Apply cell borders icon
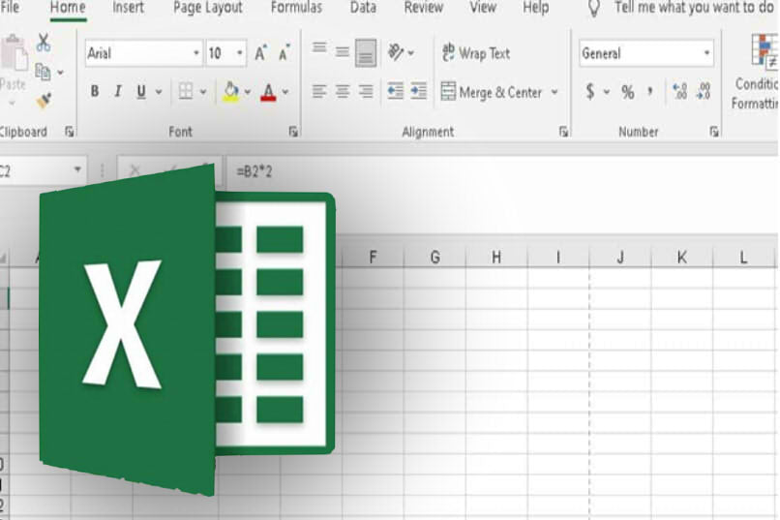This screenshot has height=520, width=780. pyautogui.click(x=186, y=92)
